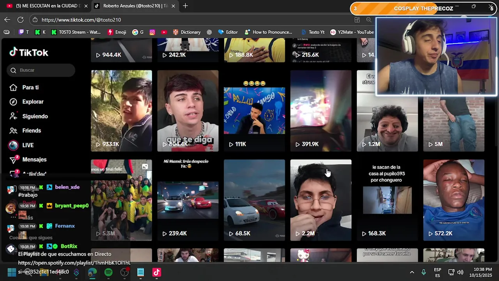The height and width of the screenshot is (281, 499).
Task: Open the video with 804.4K views
Action: 188,111
